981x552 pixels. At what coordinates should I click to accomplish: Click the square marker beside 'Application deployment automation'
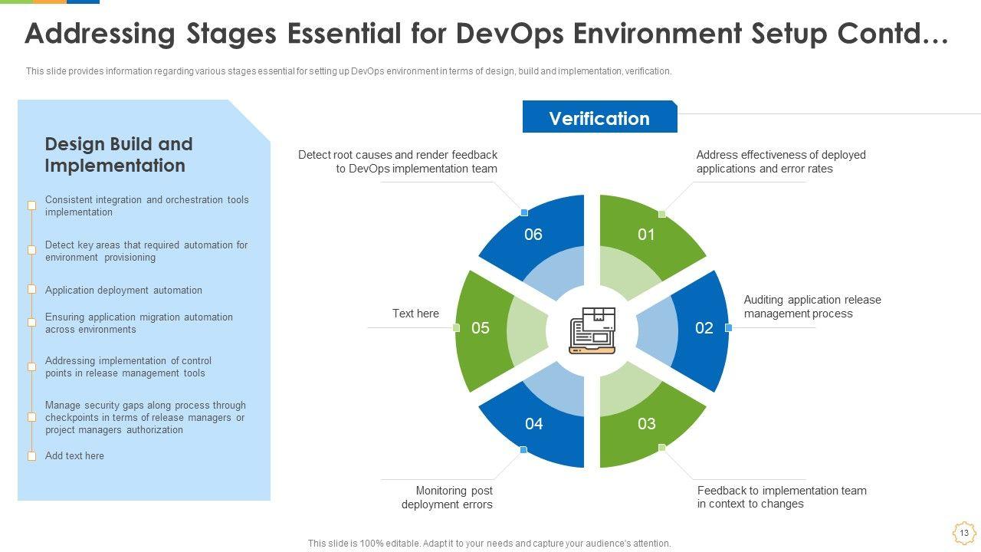pyautogui.click(x=32, y=289)
